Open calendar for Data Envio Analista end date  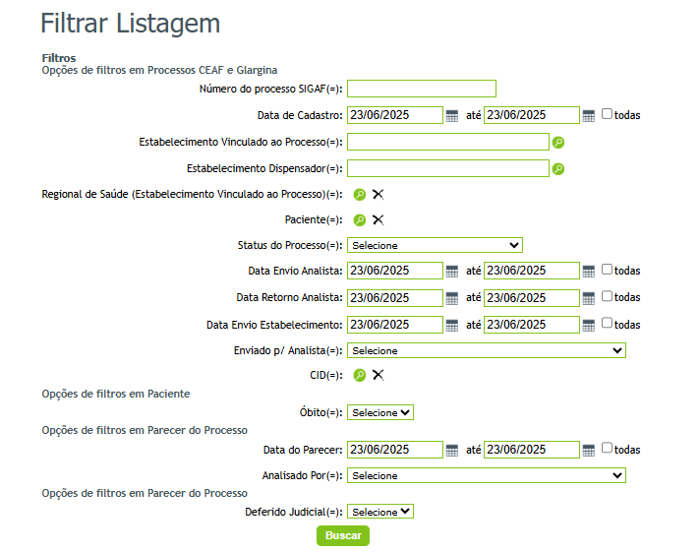pyautogui.click(x=588, y=272)
